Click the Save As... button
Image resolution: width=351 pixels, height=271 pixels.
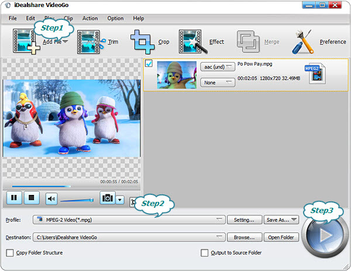[281, 219]
